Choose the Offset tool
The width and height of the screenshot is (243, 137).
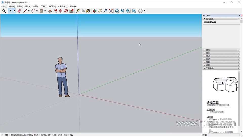(x=55, y=11)
